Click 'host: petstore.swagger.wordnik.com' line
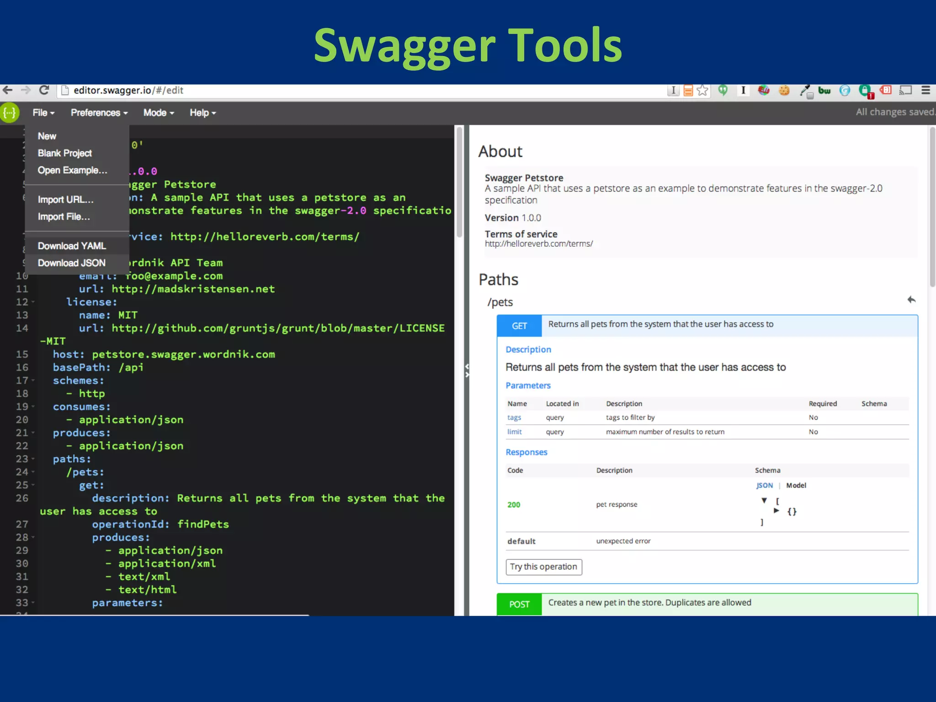 164,354
